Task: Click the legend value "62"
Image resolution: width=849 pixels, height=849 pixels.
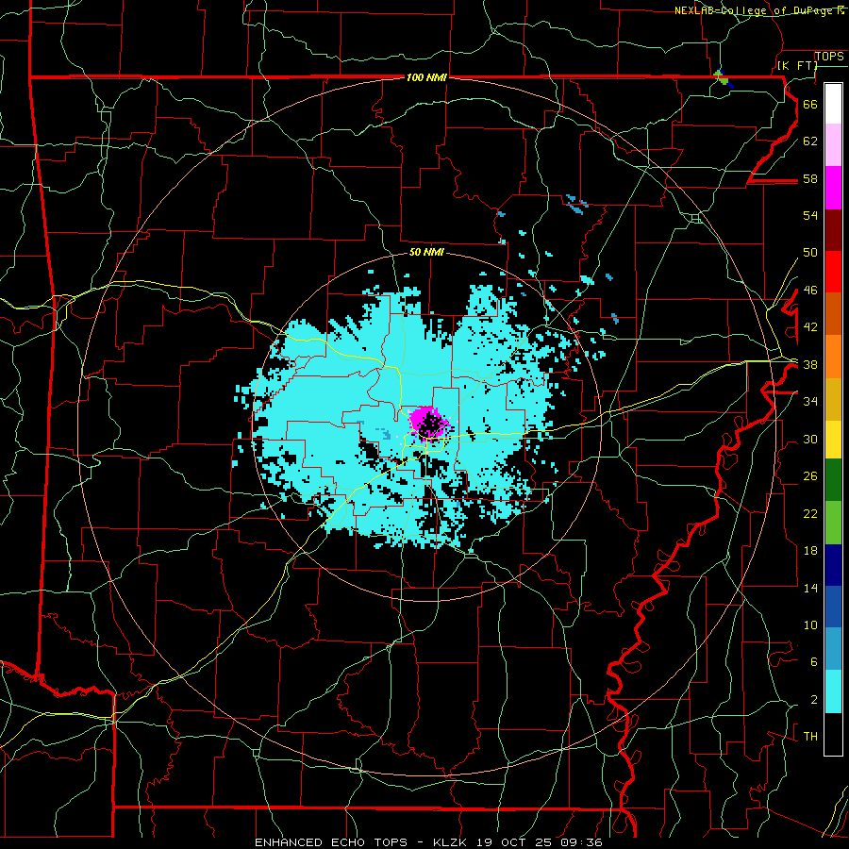Action: coord(810,141)
